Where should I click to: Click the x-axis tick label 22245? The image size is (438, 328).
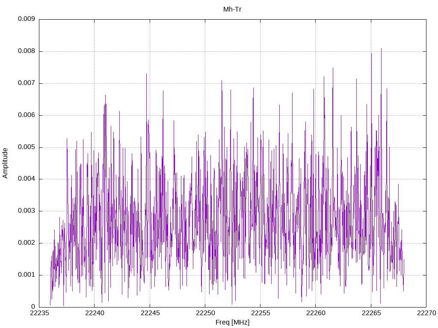pyautogui.click(x=150, y=313)
